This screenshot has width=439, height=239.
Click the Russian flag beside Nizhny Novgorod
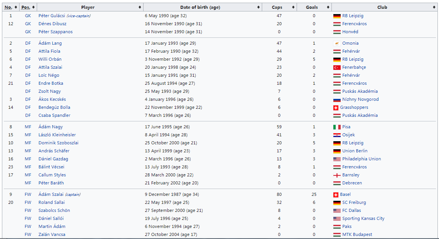[x=337, y=99]
